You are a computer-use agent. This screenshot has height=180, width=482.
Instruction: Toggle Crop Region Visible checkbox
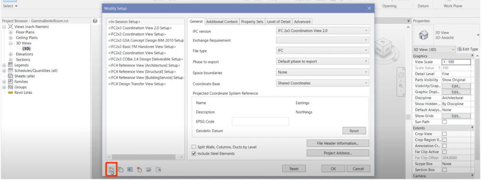444,140
